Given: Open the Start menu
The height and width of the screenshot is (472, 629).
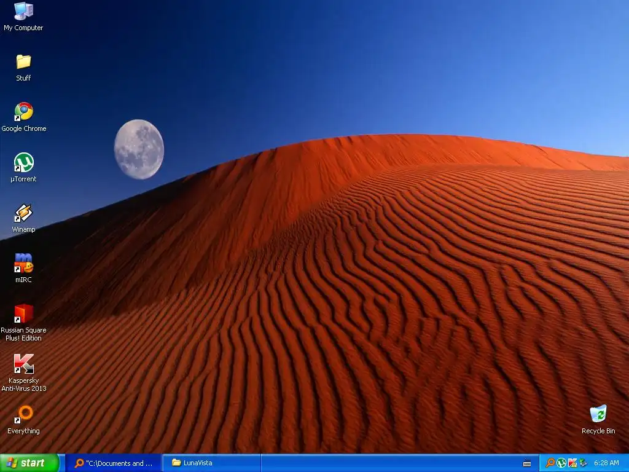Looking at the screenshot, I should pos(29,463).
